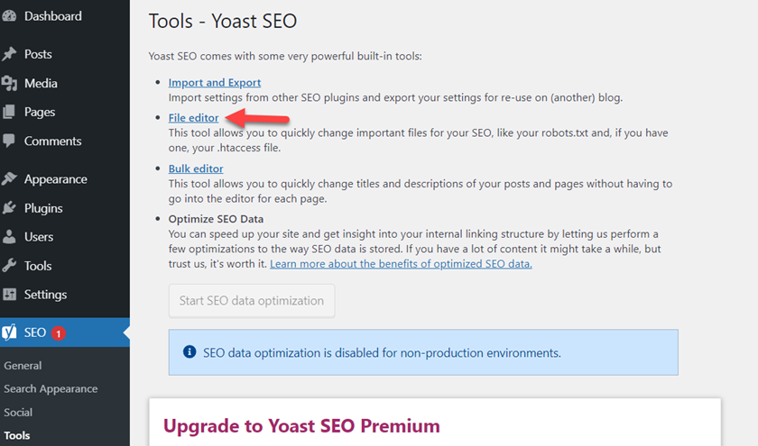Image resolution: width=758 pixels, height=446 pixels.
Task: Click the Comments speech bubble icon
Action: [9, 141]
